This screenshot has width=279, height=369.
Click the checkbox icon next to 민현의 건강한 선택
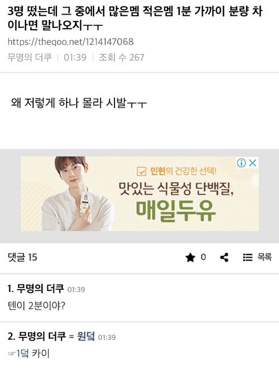[x=141, y=171]
